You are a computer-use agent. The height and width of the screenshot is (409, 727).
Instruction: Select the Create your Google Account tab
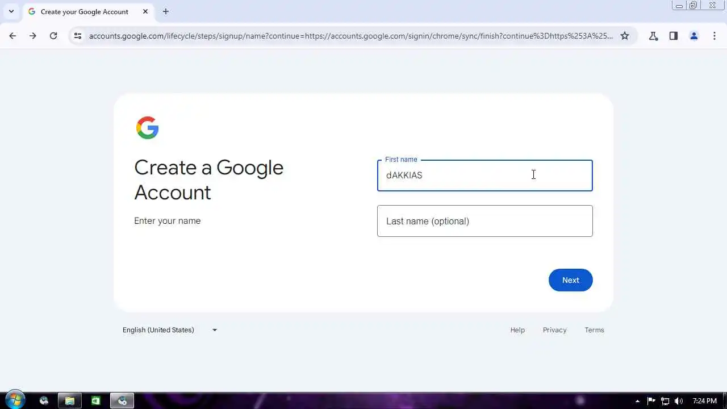(88, 11)
